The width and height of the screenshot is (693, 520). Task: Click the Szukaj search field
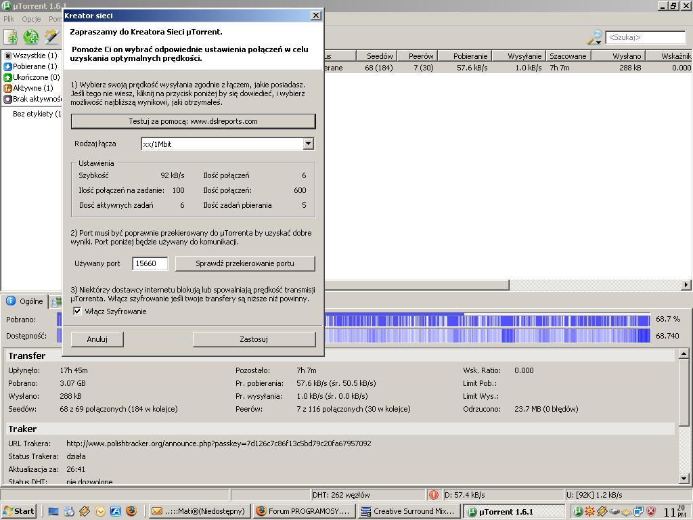(x=645, y=38)
